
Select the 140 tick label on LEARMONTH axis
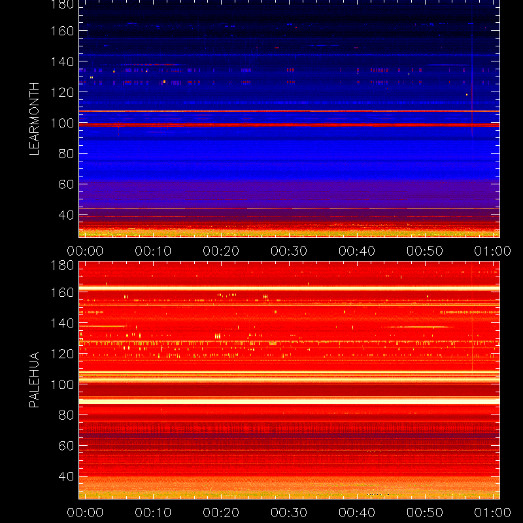[62, 61]
